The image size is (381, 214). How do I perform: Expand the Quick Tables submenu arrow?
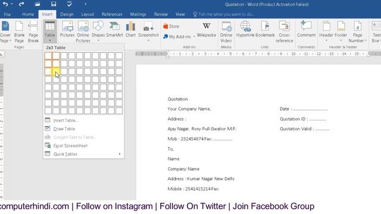(x=120, y=154)
